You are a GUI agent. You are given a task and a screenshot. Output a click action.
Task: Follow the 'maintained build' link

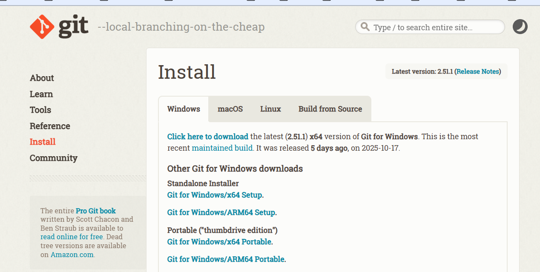[x=222, y=148]
